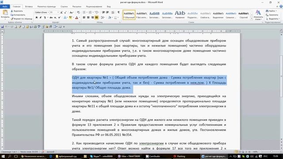The width and height of the screenshot is (283, 159).
Task: Open the Файл tab
Action: (x=5, y=7)
